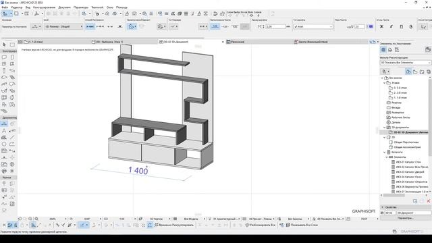
Task: Open the 3D-Размер - Общий layer dropdown
Action: (63, 27)
